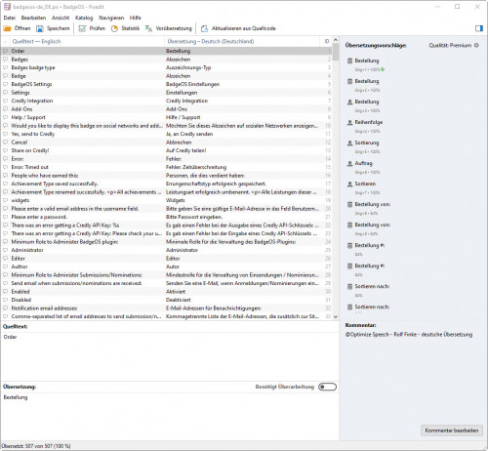Click the Öffnen folder toolbar icon
488x451 pixels.
(7, 28)
